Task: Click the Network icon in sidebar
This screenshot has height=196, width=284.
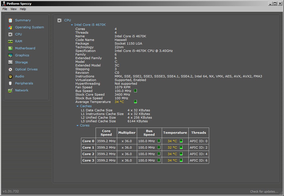Action: 10,90
